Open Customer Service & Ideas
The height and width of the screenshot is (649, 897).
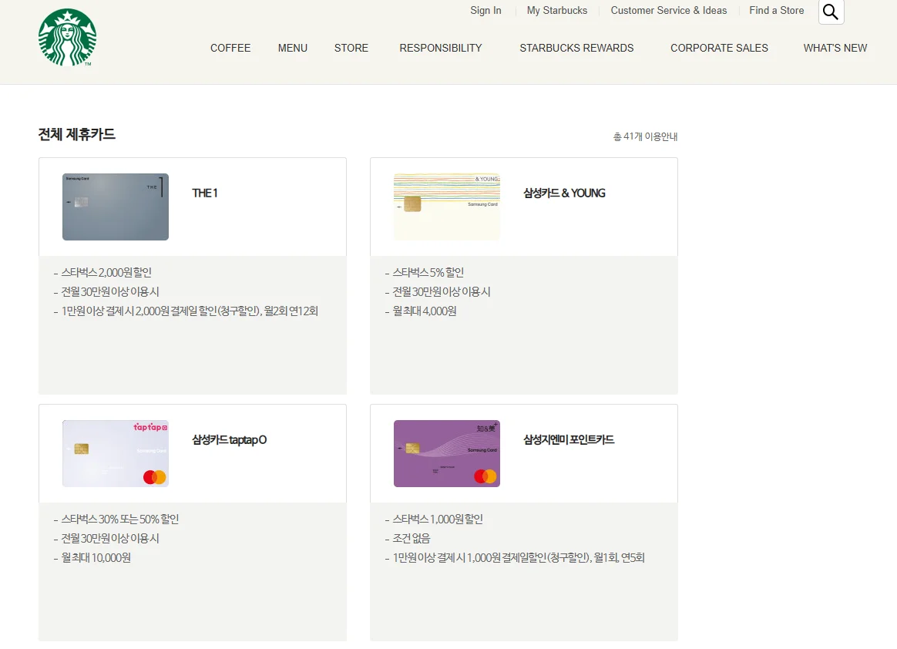point(669,11)
